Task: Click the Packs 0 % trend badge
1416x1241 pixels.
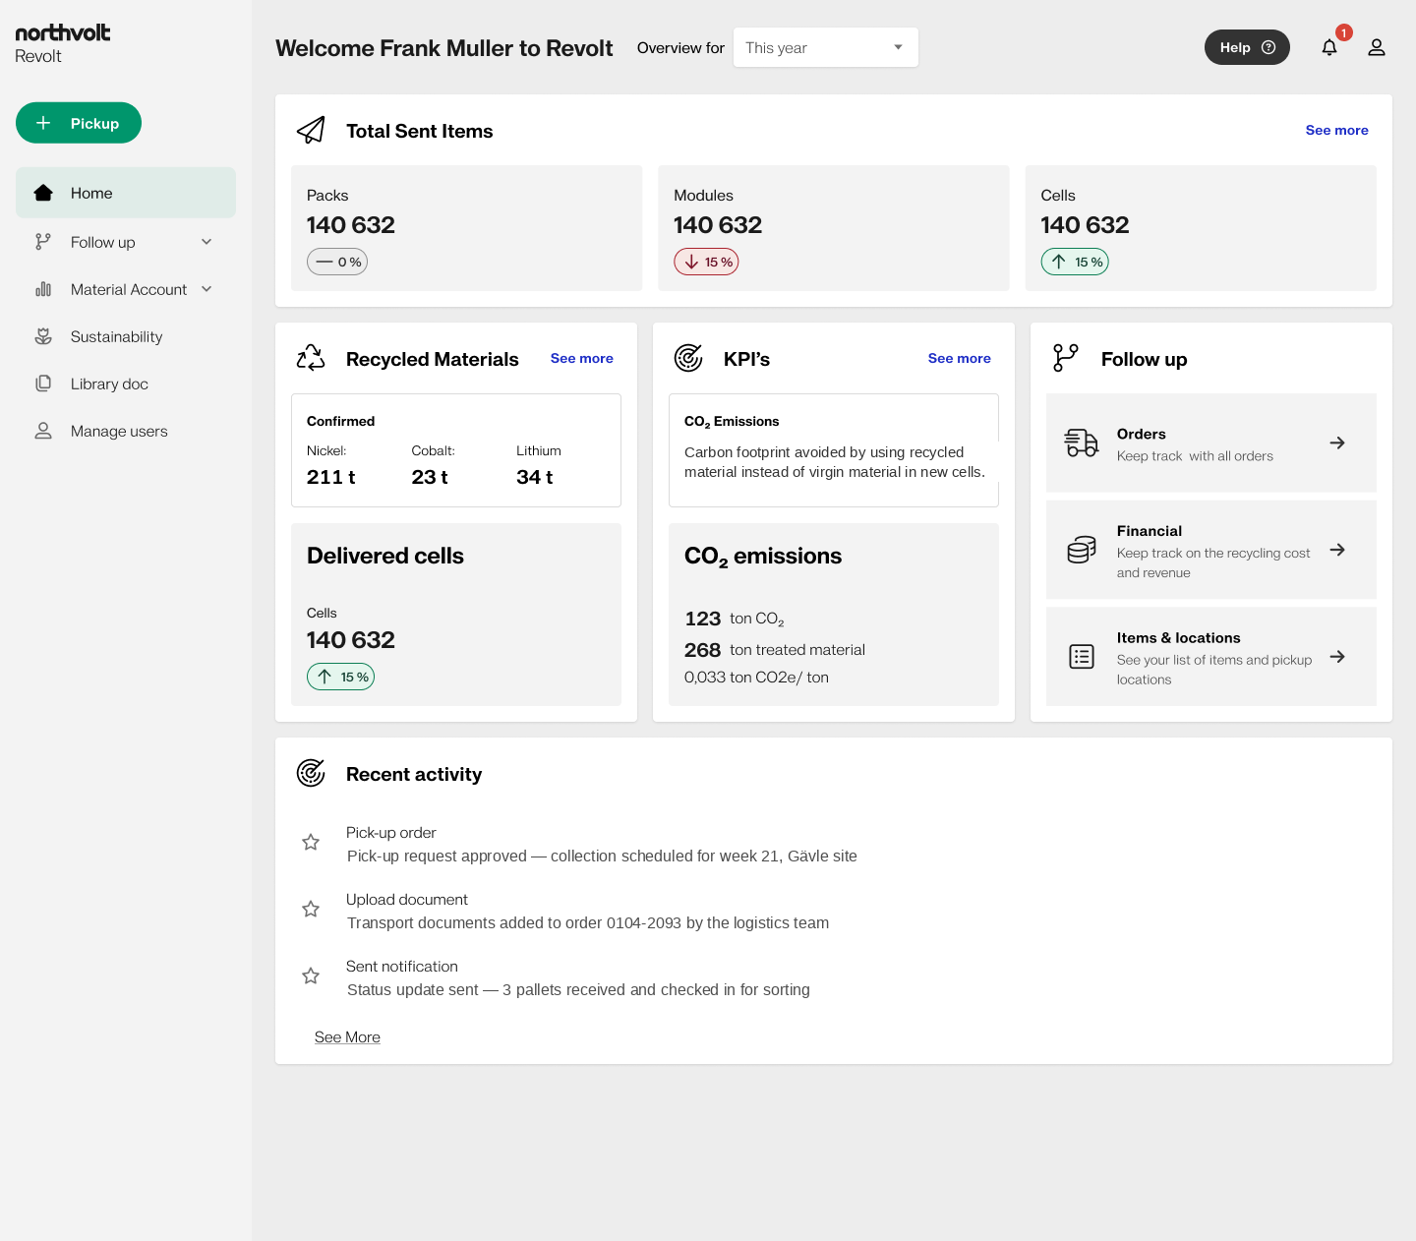Action: click(x=337, y=262)
